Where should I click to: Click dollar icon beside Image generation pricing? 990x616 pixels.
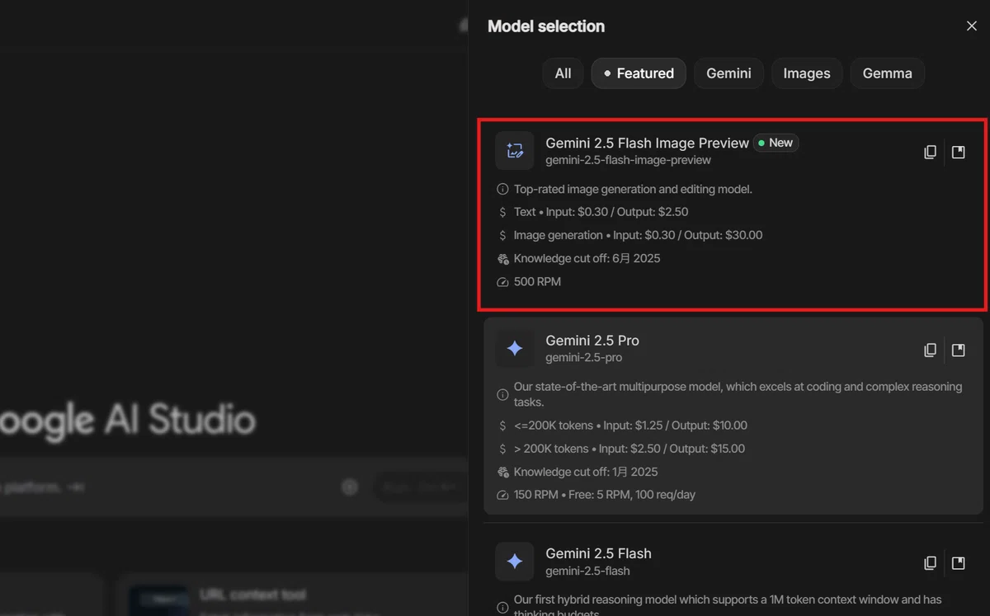click(x=502, y=235)
